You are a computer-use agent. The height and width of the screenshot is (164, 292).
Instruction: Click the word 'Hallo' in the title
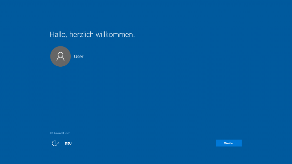pos(58,34)
